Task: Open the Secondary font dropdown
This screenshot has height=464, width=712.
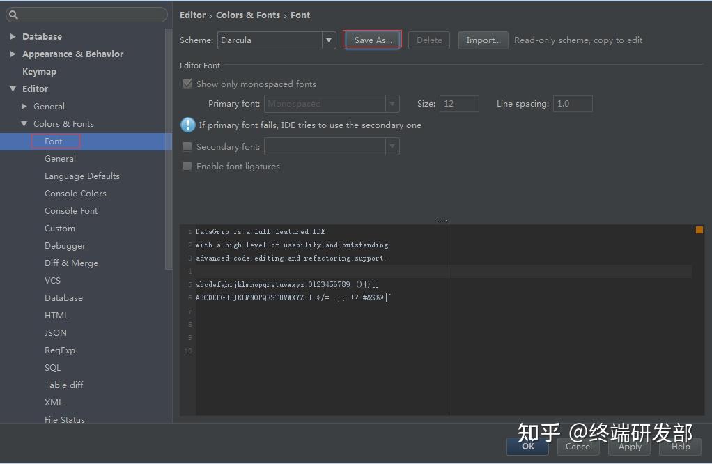Action: (x=392, y=146)
